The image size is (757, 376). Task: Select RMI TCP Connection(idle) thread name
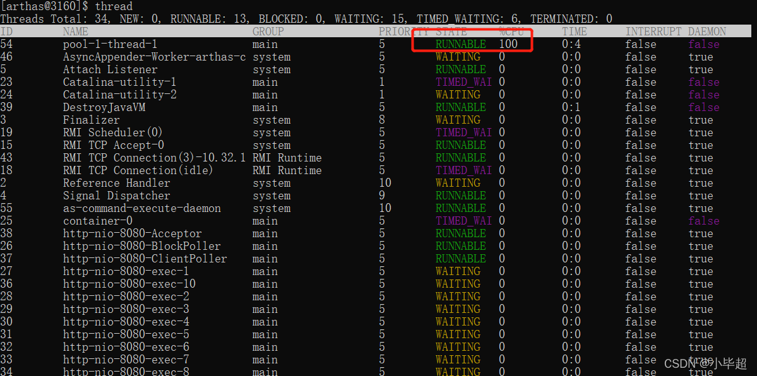[x=138, y=170]
